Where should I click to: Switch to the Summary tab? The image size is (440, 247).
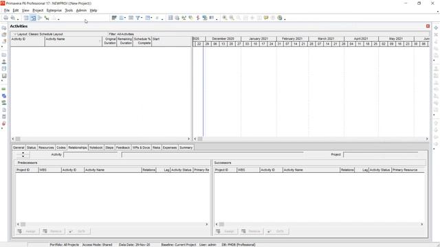click(186, 148)
